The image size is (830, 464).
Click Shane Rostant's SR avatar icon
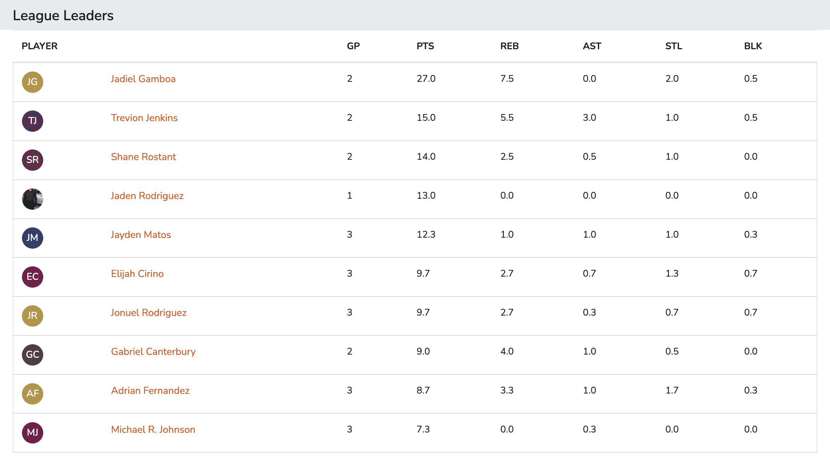coord(33,160)
